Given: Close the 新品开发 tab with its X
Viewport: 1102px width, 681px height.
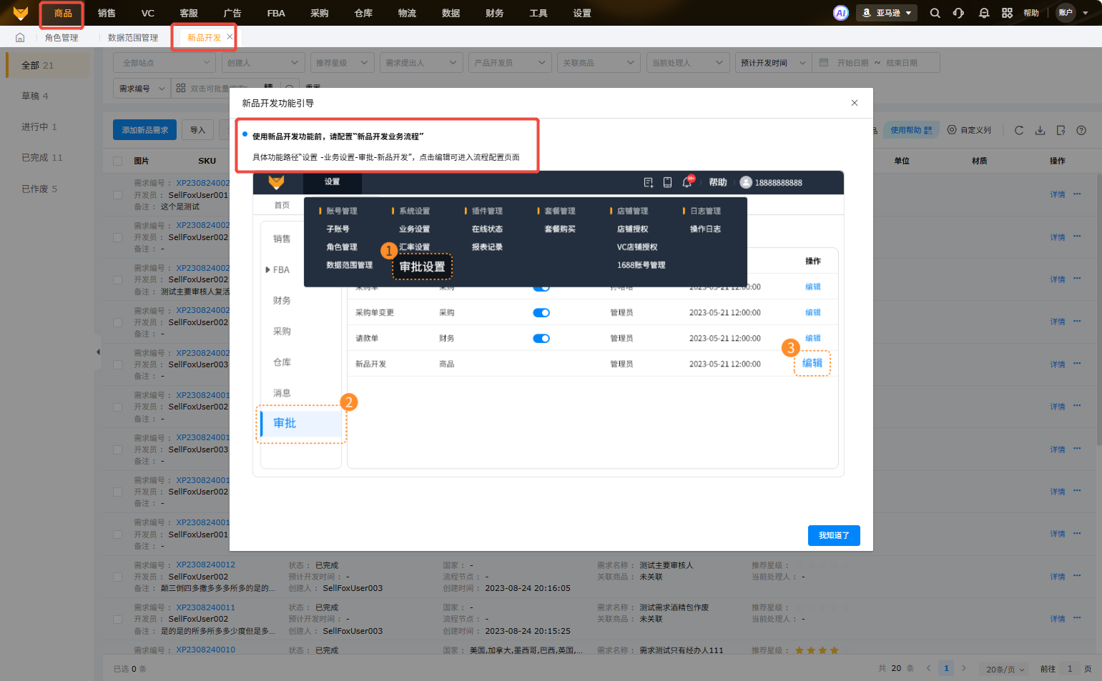Looking at the screenshot, I should pos(230,36).
